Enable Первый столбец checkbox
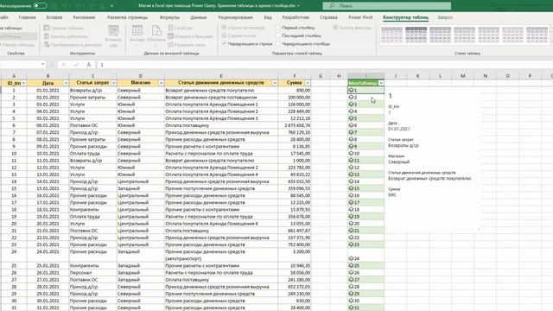This screenshot has width=553, height=311. [278, 27]
